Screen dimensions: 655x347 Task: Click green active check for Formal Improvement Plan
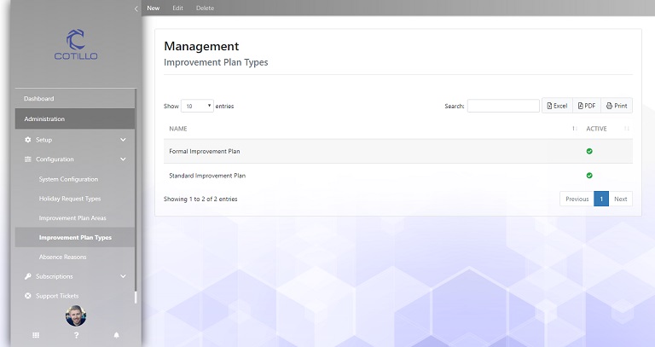589,151
